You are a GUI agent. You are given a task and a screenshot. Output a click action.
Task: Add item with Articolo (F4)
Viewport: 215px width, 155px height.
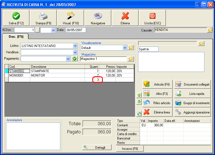pyautogui.click(x=157, y=84)
